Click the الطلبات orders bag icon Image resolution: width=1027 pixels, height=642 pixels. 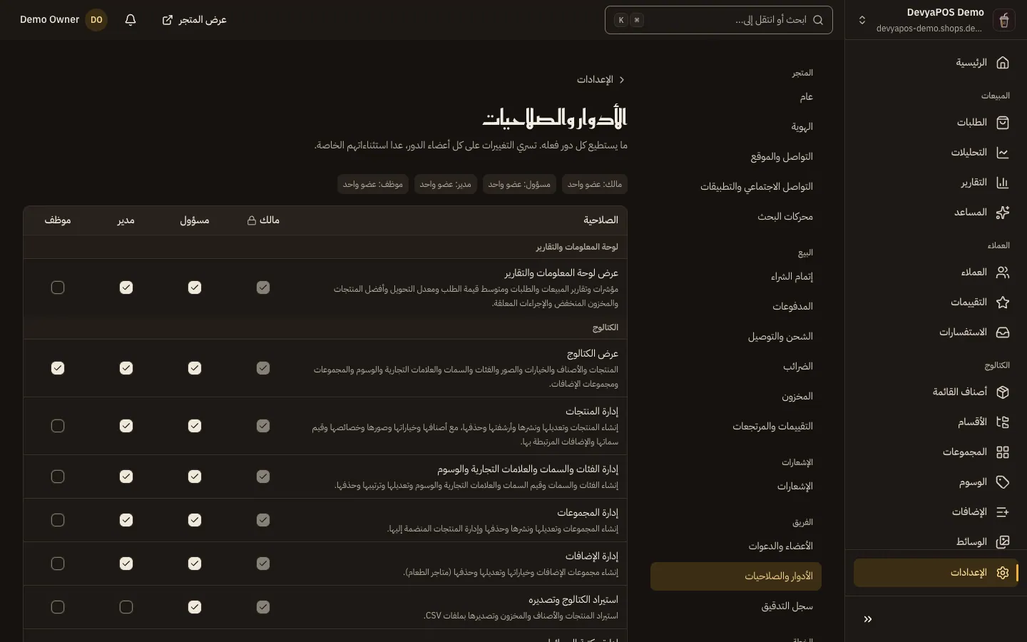pyautogui.click(x=1003, y=123)
